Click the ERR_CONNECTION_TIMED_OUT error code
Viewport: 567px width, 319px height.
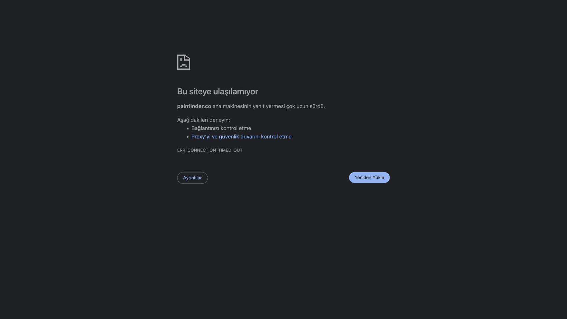(x=210, y=150)
